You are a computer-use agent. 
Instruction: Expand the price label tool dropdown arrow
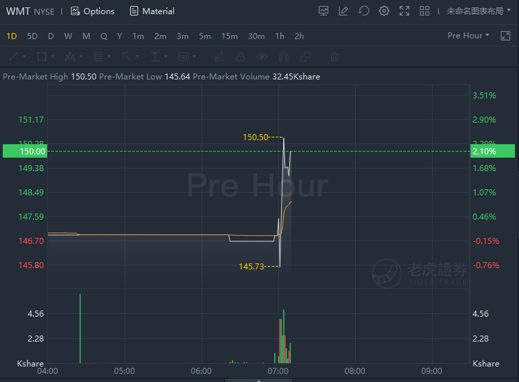point(194,57)
